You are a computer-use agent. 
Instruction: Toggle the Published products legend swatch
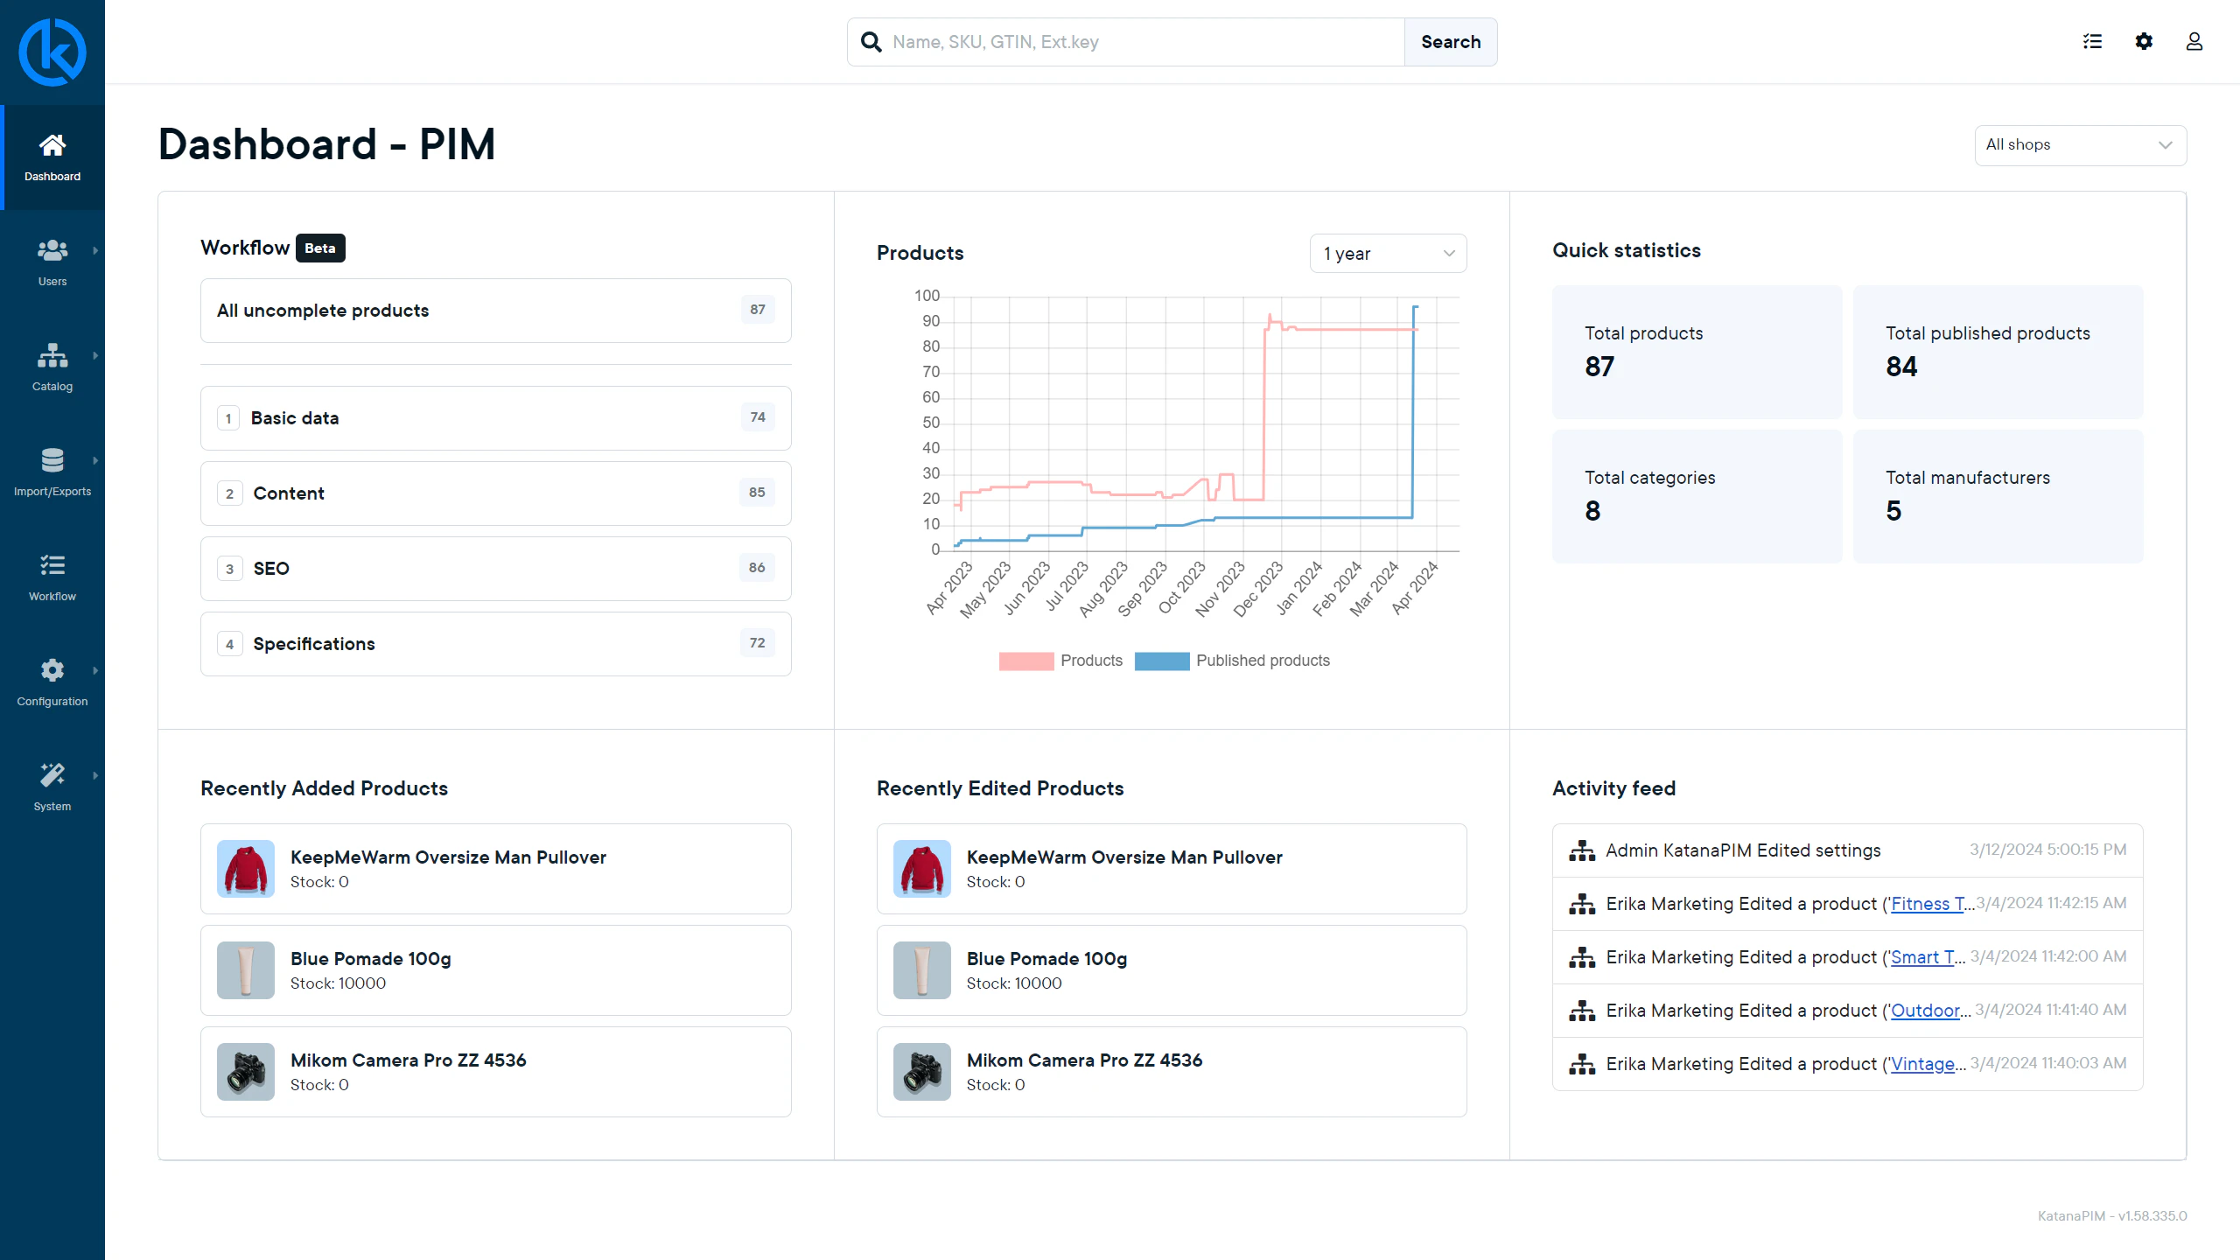(1161, 661)
